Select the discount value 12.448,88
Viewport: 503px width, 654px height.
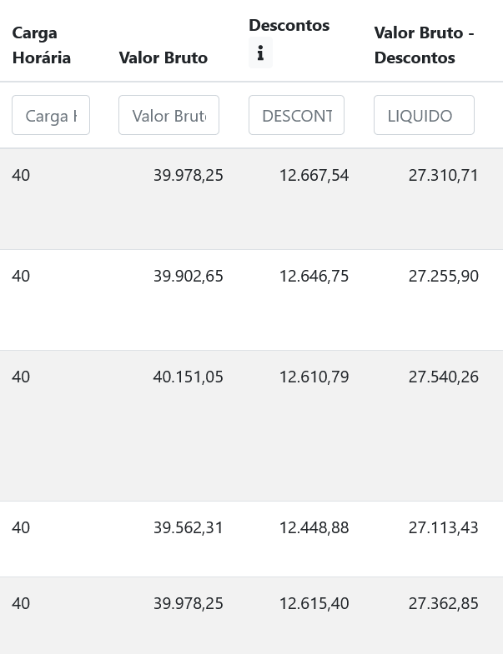(x=314, y=528)
